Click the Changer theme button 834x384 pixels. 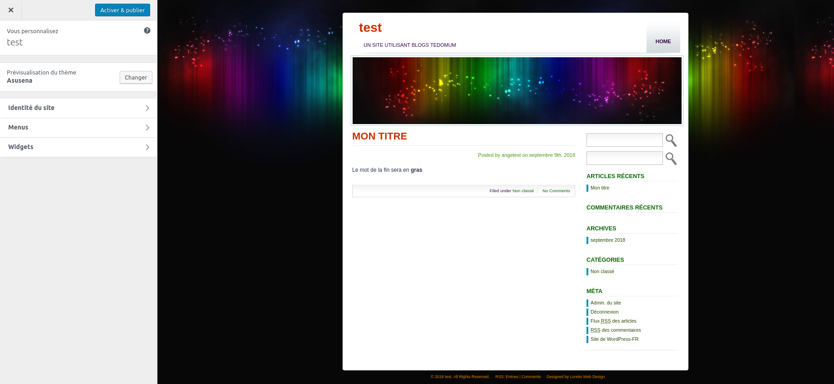(x=136, y=77)
